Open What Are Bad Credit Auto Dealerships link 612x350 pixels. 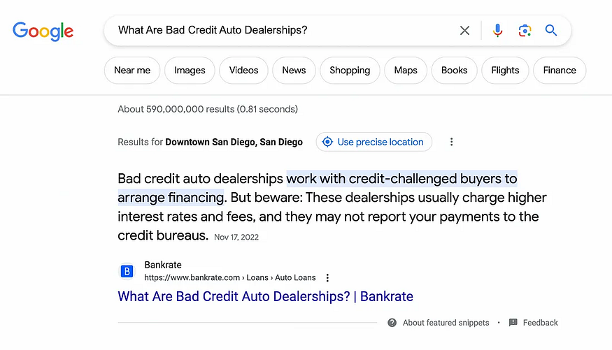point(265,297)
